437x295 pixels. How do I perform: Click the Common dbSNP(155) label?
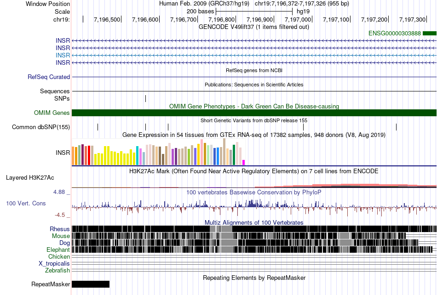tap(41, 127)
